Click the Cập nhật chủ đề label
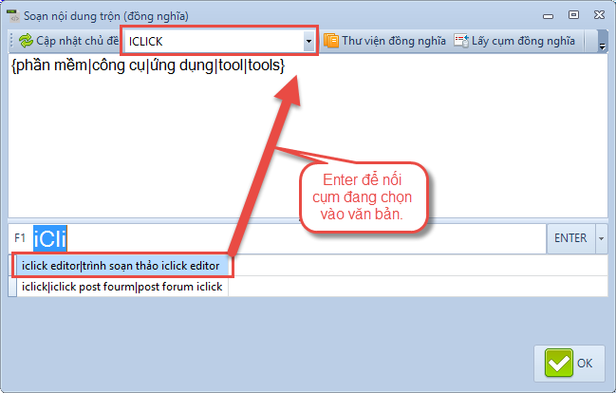Screen dimensions: 616x393 click(x=77, y=41)
